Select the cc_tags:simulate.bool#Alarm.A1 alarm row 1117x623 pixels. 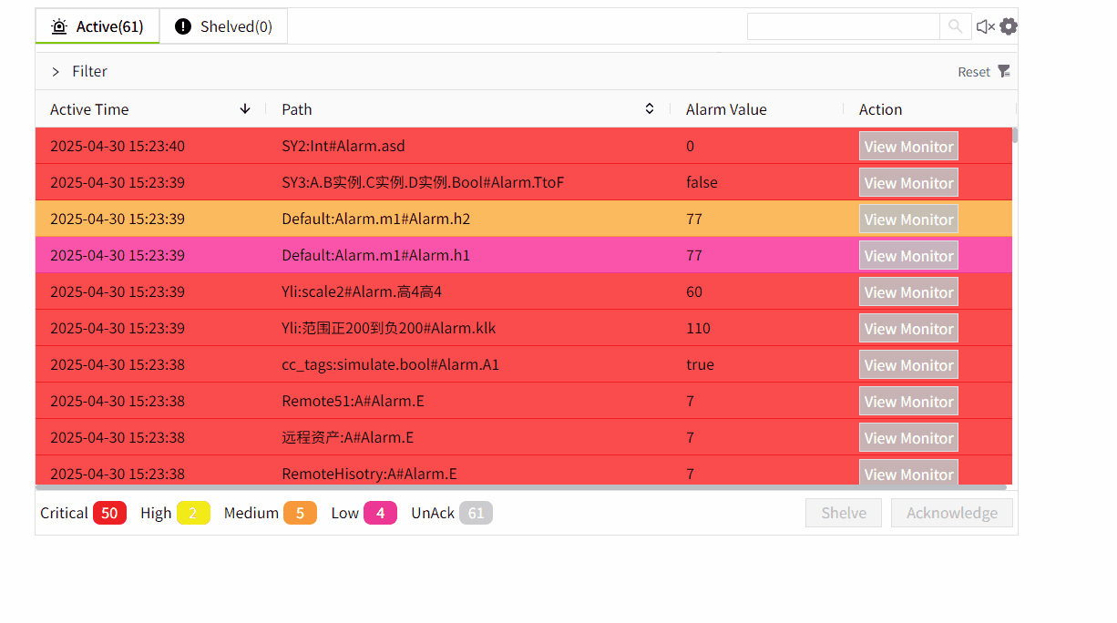390,364
